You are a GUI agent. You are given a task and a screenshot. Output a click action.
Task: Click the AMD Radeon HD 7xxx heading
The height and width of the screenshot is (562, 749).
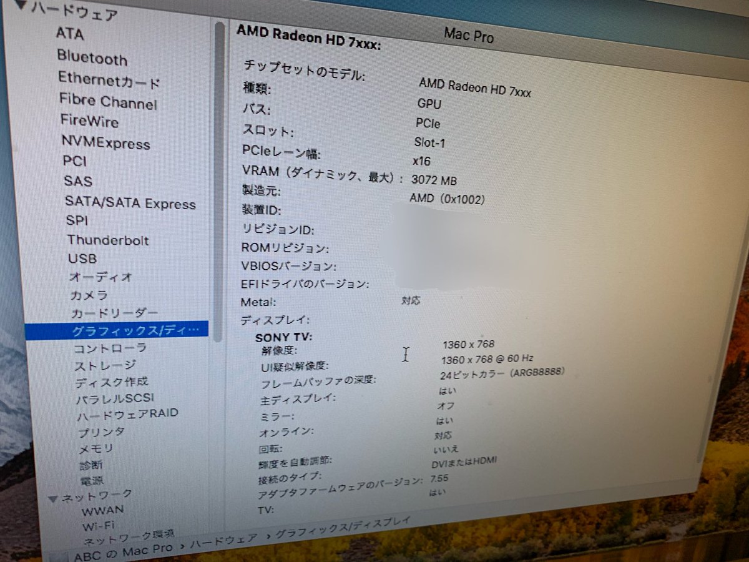pyautogui.click(x=308, y=37)
